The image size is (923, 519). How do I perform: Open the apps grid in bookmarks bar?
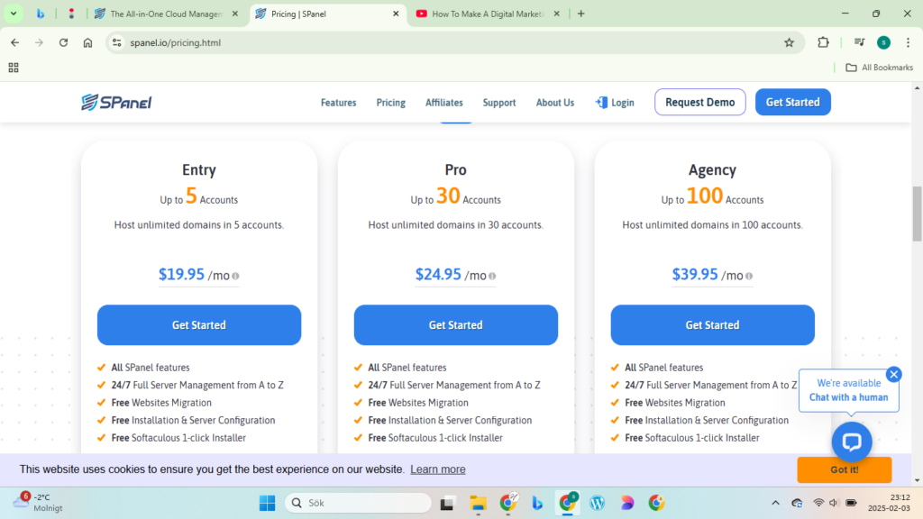(14, 68)
